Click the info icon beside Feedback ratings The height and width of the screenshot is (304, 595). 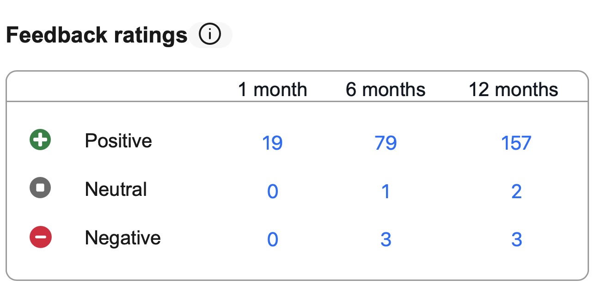(x=210, y=35)
